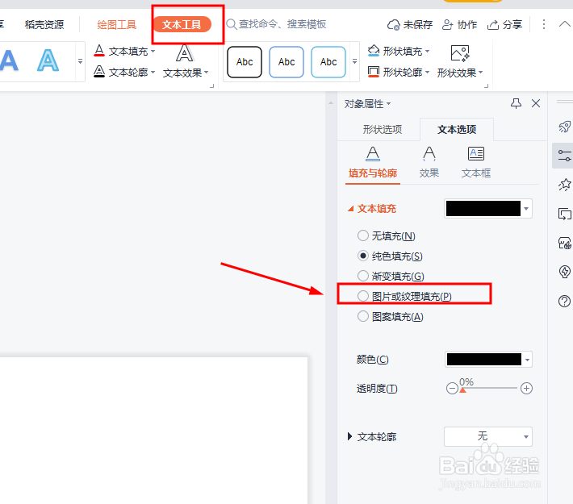Image resolution: width=573 pixels, height=504 pixels.
Task: Open the 形状轮廓 dropdown arrow
Action: [x=427, y=72]
